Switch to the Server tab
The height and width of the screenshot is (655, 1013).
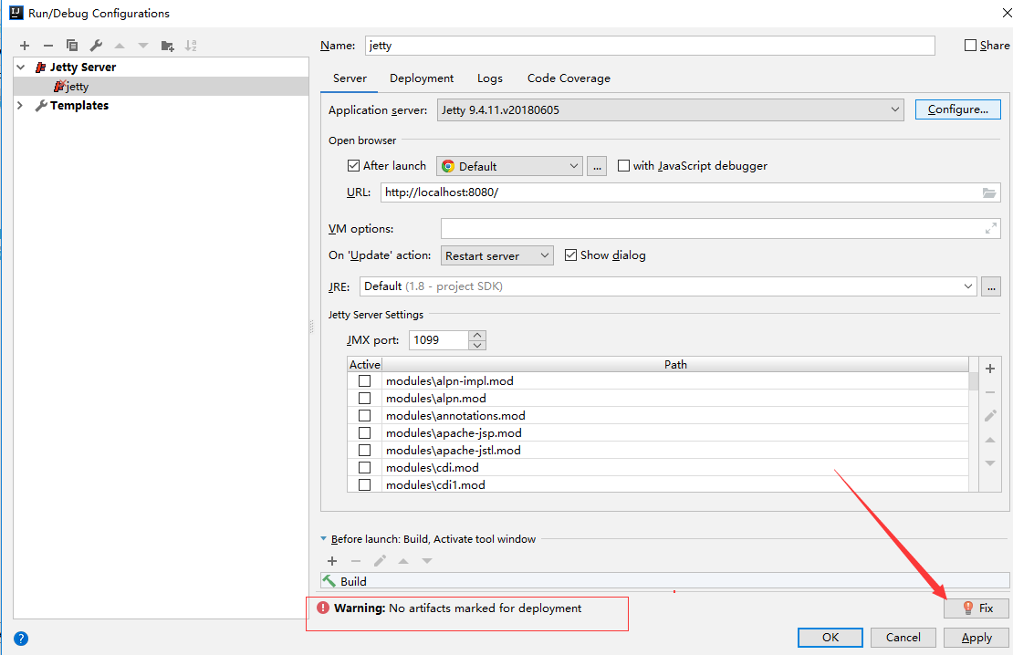tap(350, 78)
